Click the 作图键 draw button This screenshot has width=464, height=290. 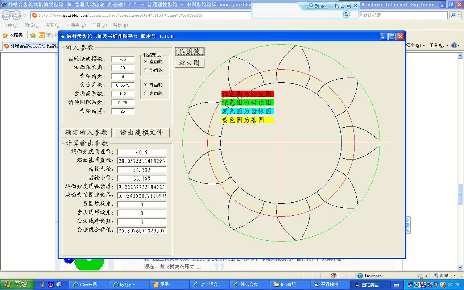click(190, 51)
